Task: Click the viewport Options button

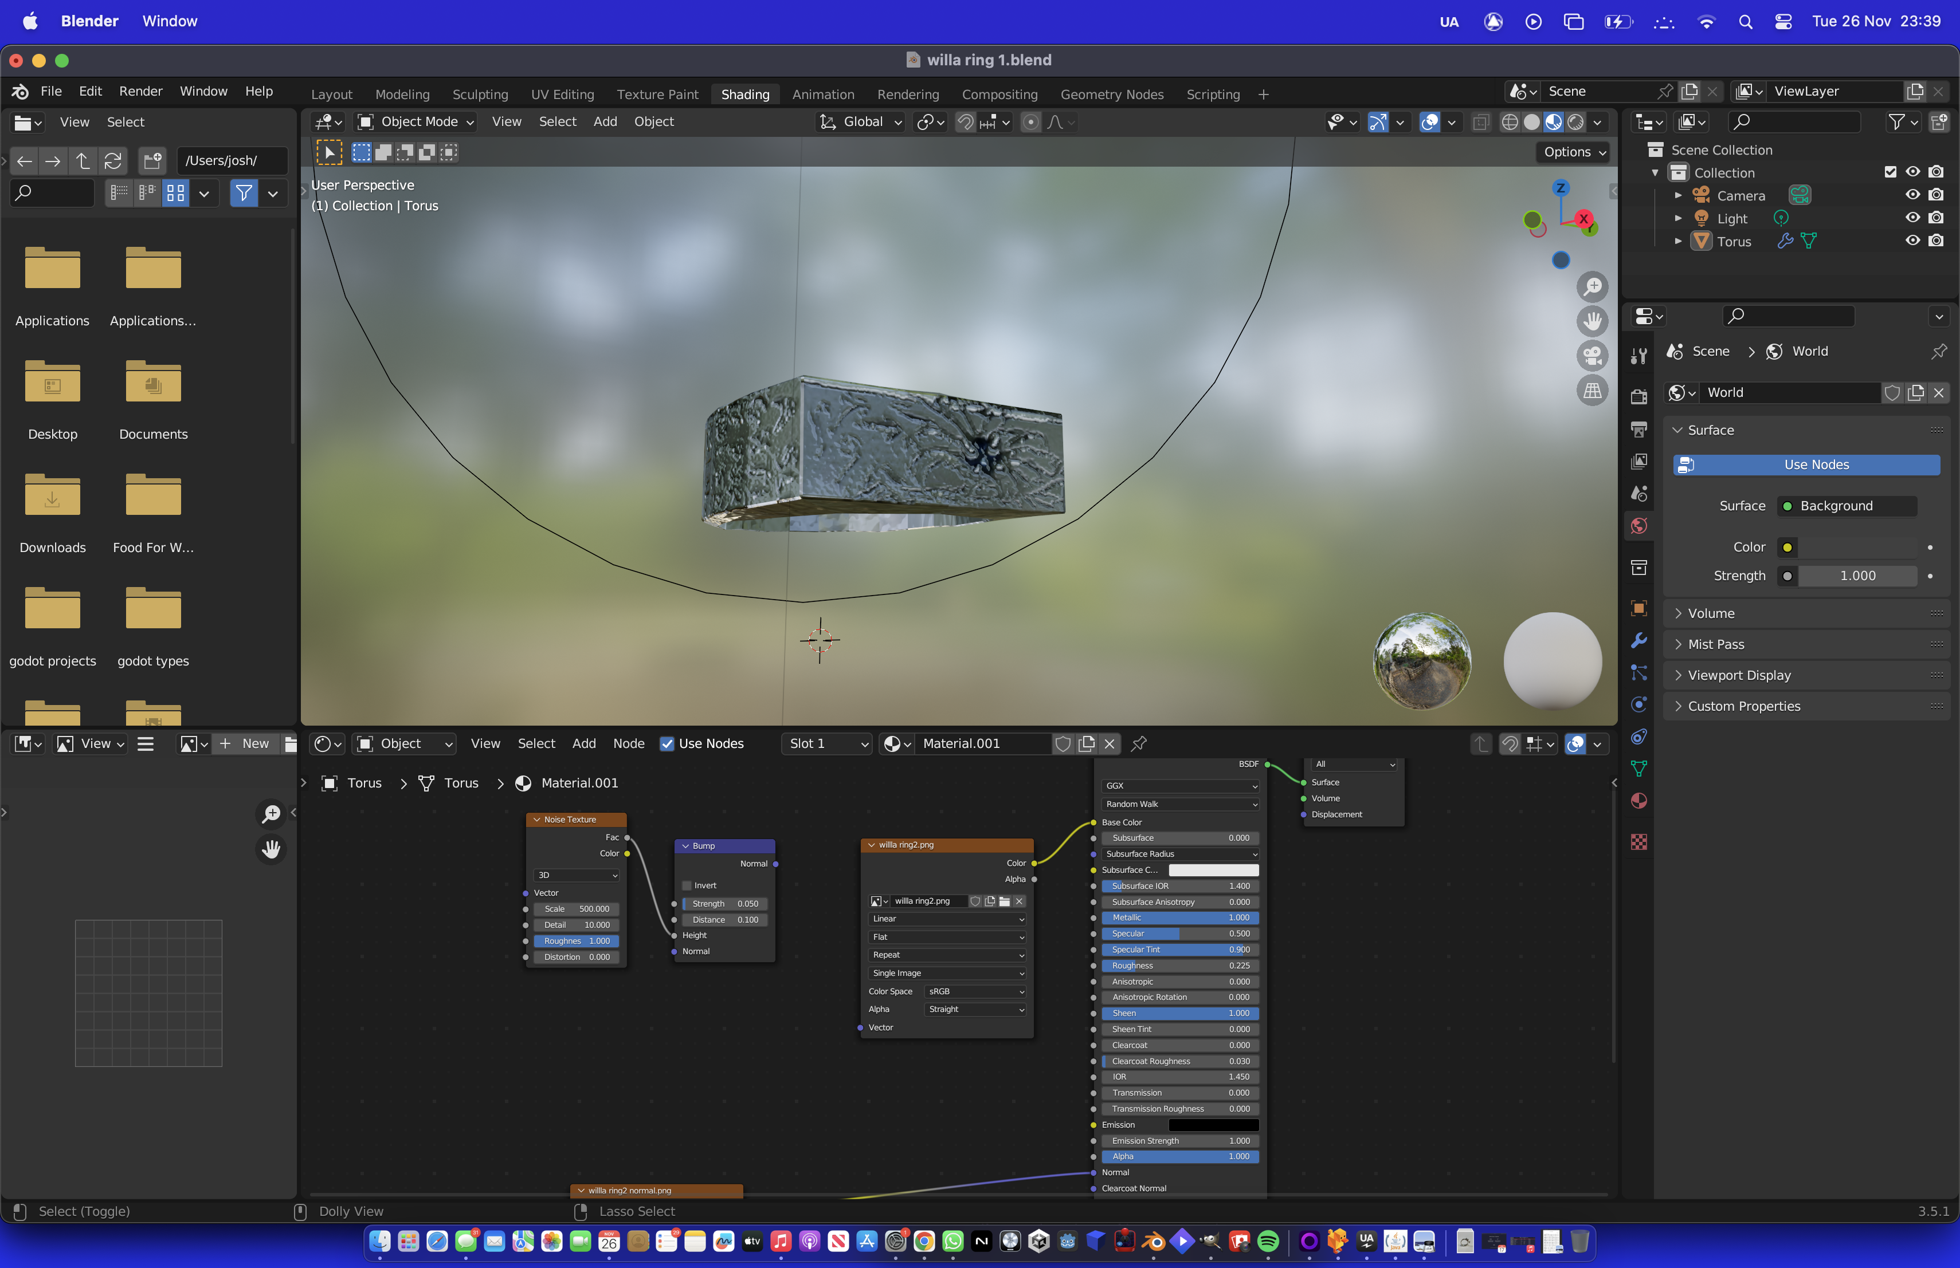Action: tap(1574, 152)
